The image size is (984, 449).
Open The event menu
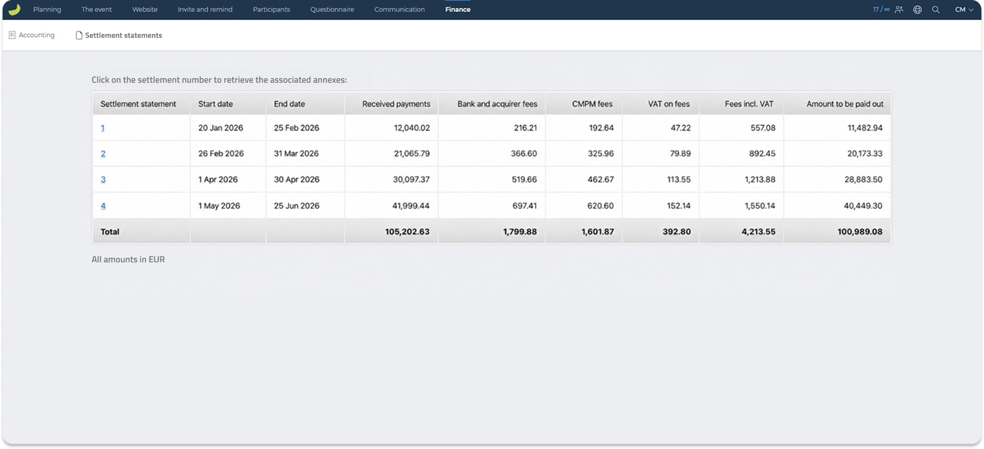[97, 10]
